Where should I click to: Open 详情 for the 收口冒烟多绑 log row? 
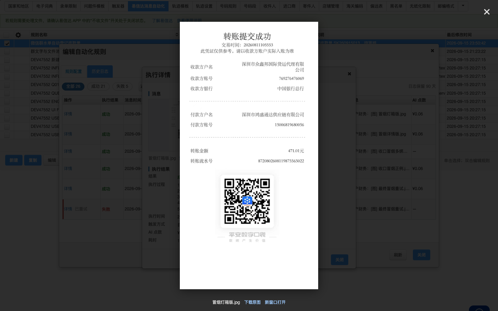(68, 151)
